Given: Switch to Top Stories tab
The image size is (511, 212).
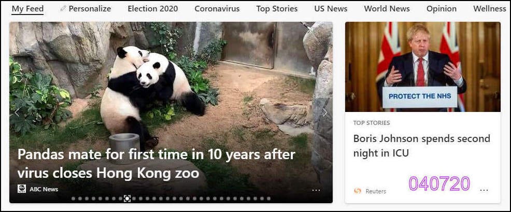Looking at the screenshot, I should [x=277, y=9].
